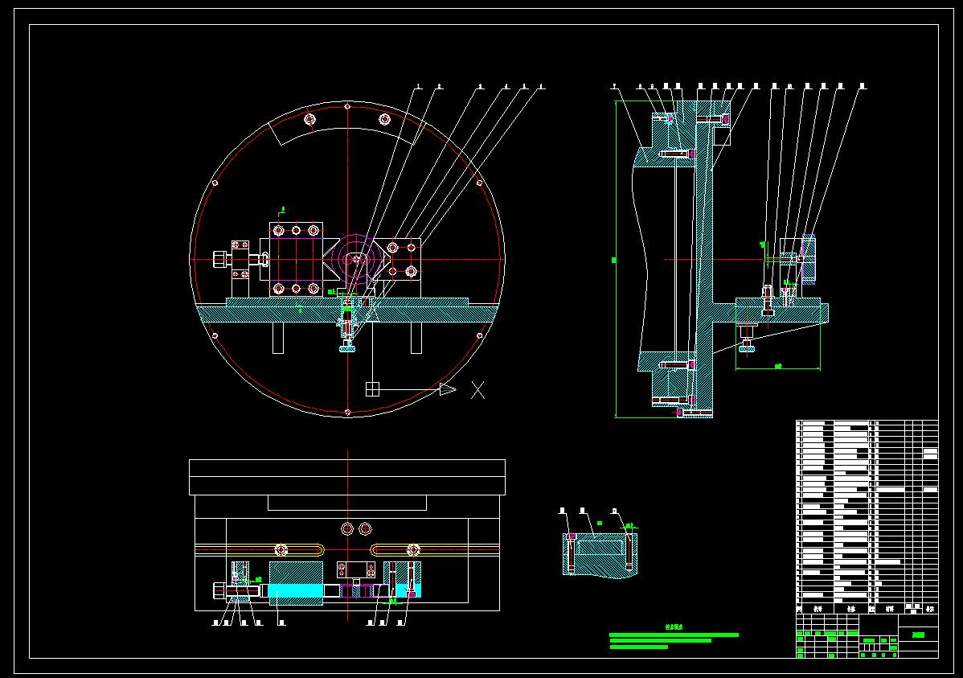Select the parts list table in the drawing
This screenshot has width=963, height=678.
click(867, 517)
